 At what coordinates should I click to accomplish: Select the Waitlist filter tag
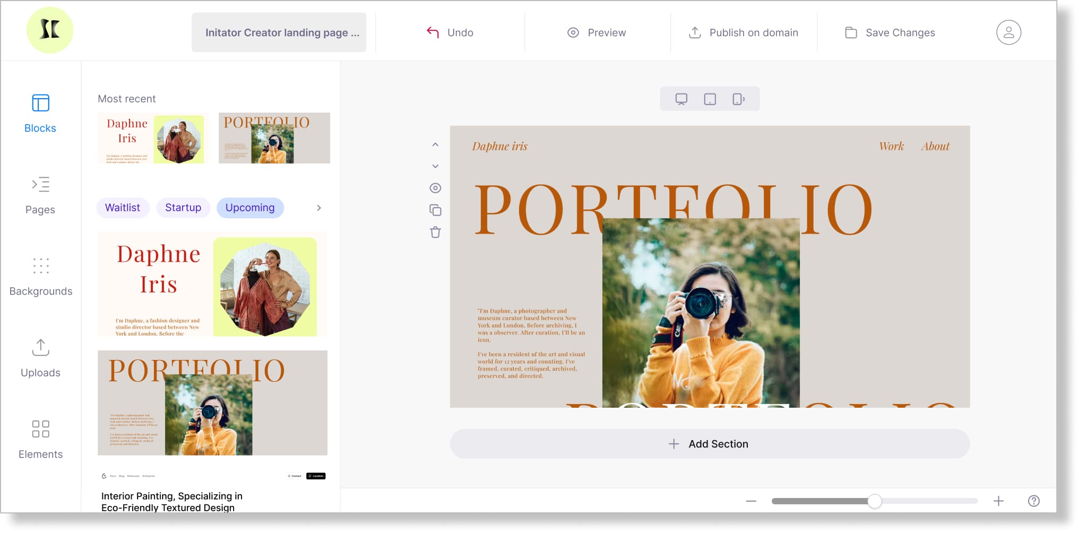point(123,208)
